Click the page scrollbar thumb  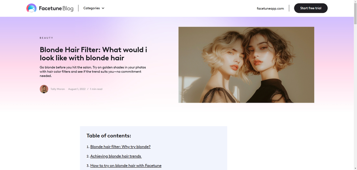click(x=355, y=14)
